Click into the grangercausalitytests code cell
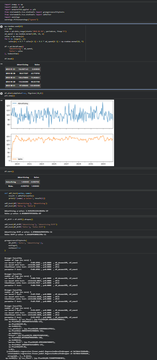This screenshot has height=360, width=157. [78, 246]
